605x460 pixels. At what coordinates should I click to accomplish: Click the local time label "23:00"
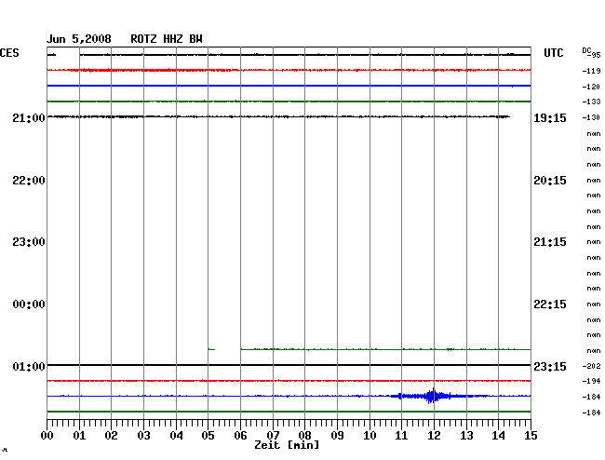click(29, 242)
